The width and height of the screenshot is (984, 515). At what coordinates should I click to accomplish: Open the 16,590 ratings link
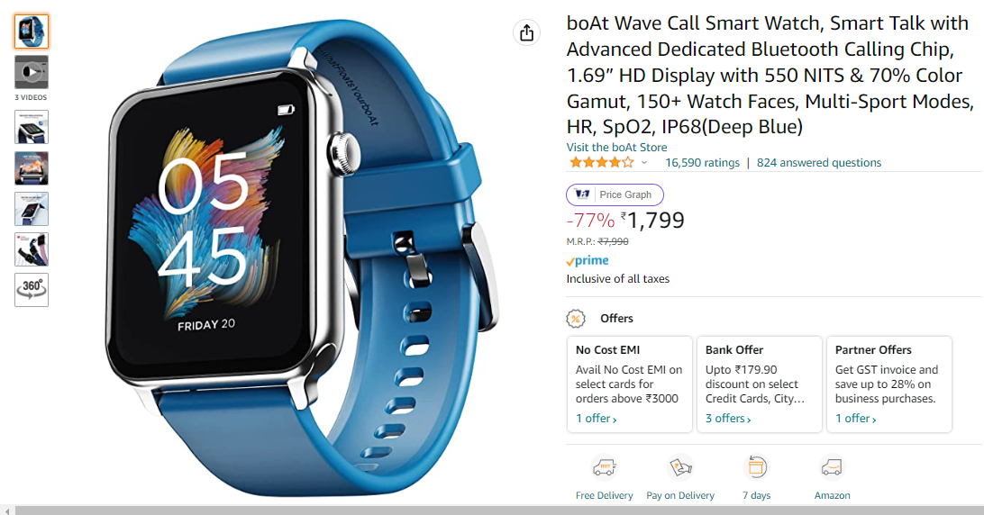point(702,162)
